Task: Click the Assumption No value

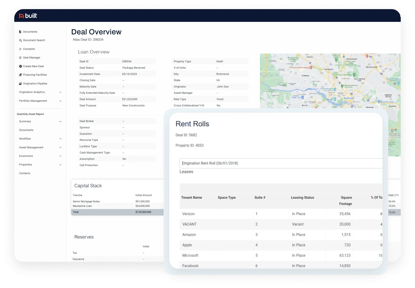Action: pos(124,159)
